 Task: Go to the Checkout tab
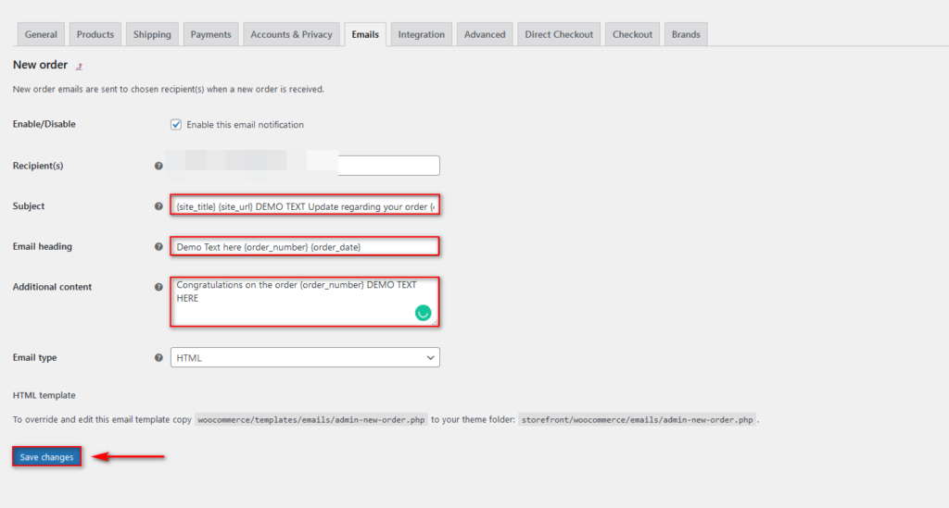632,34
